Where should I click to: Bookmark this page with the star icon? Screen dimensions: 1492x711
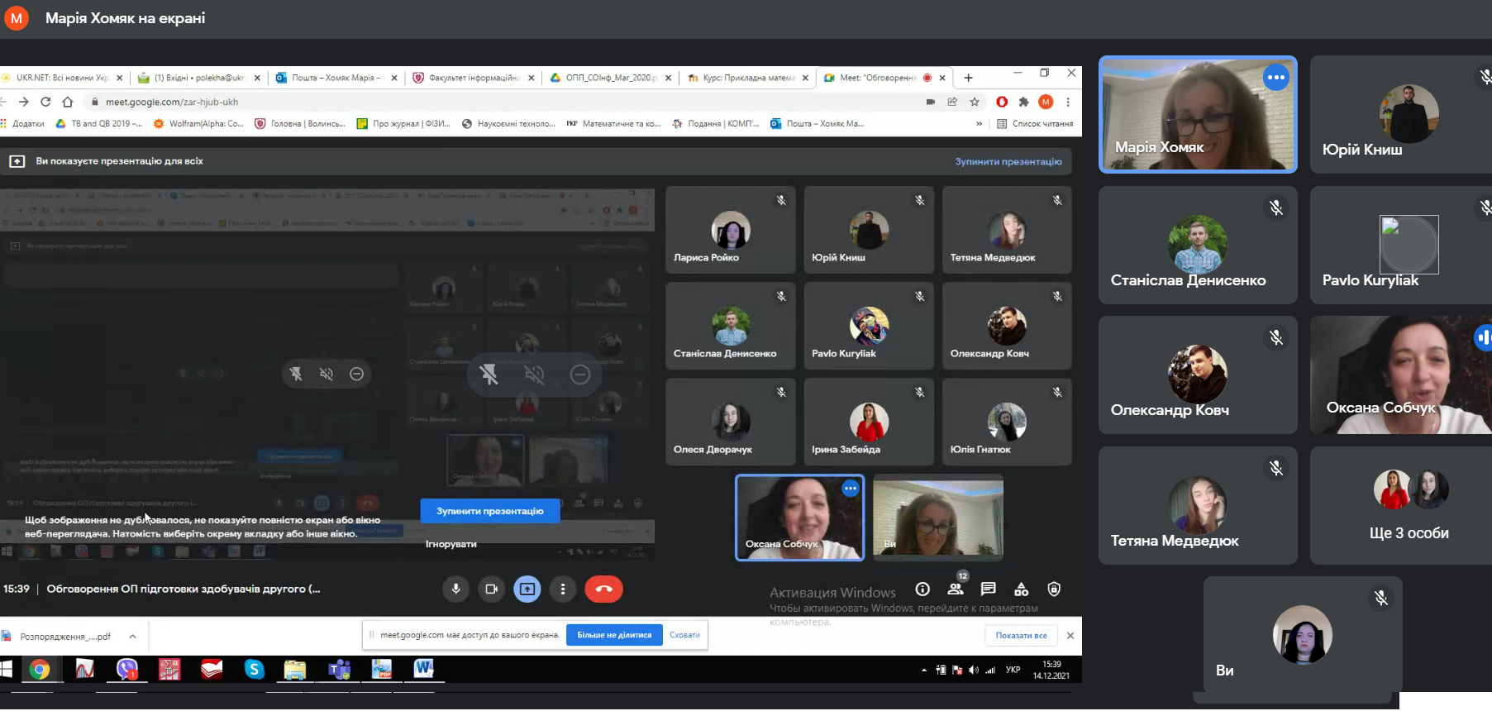tap(975, 102)
